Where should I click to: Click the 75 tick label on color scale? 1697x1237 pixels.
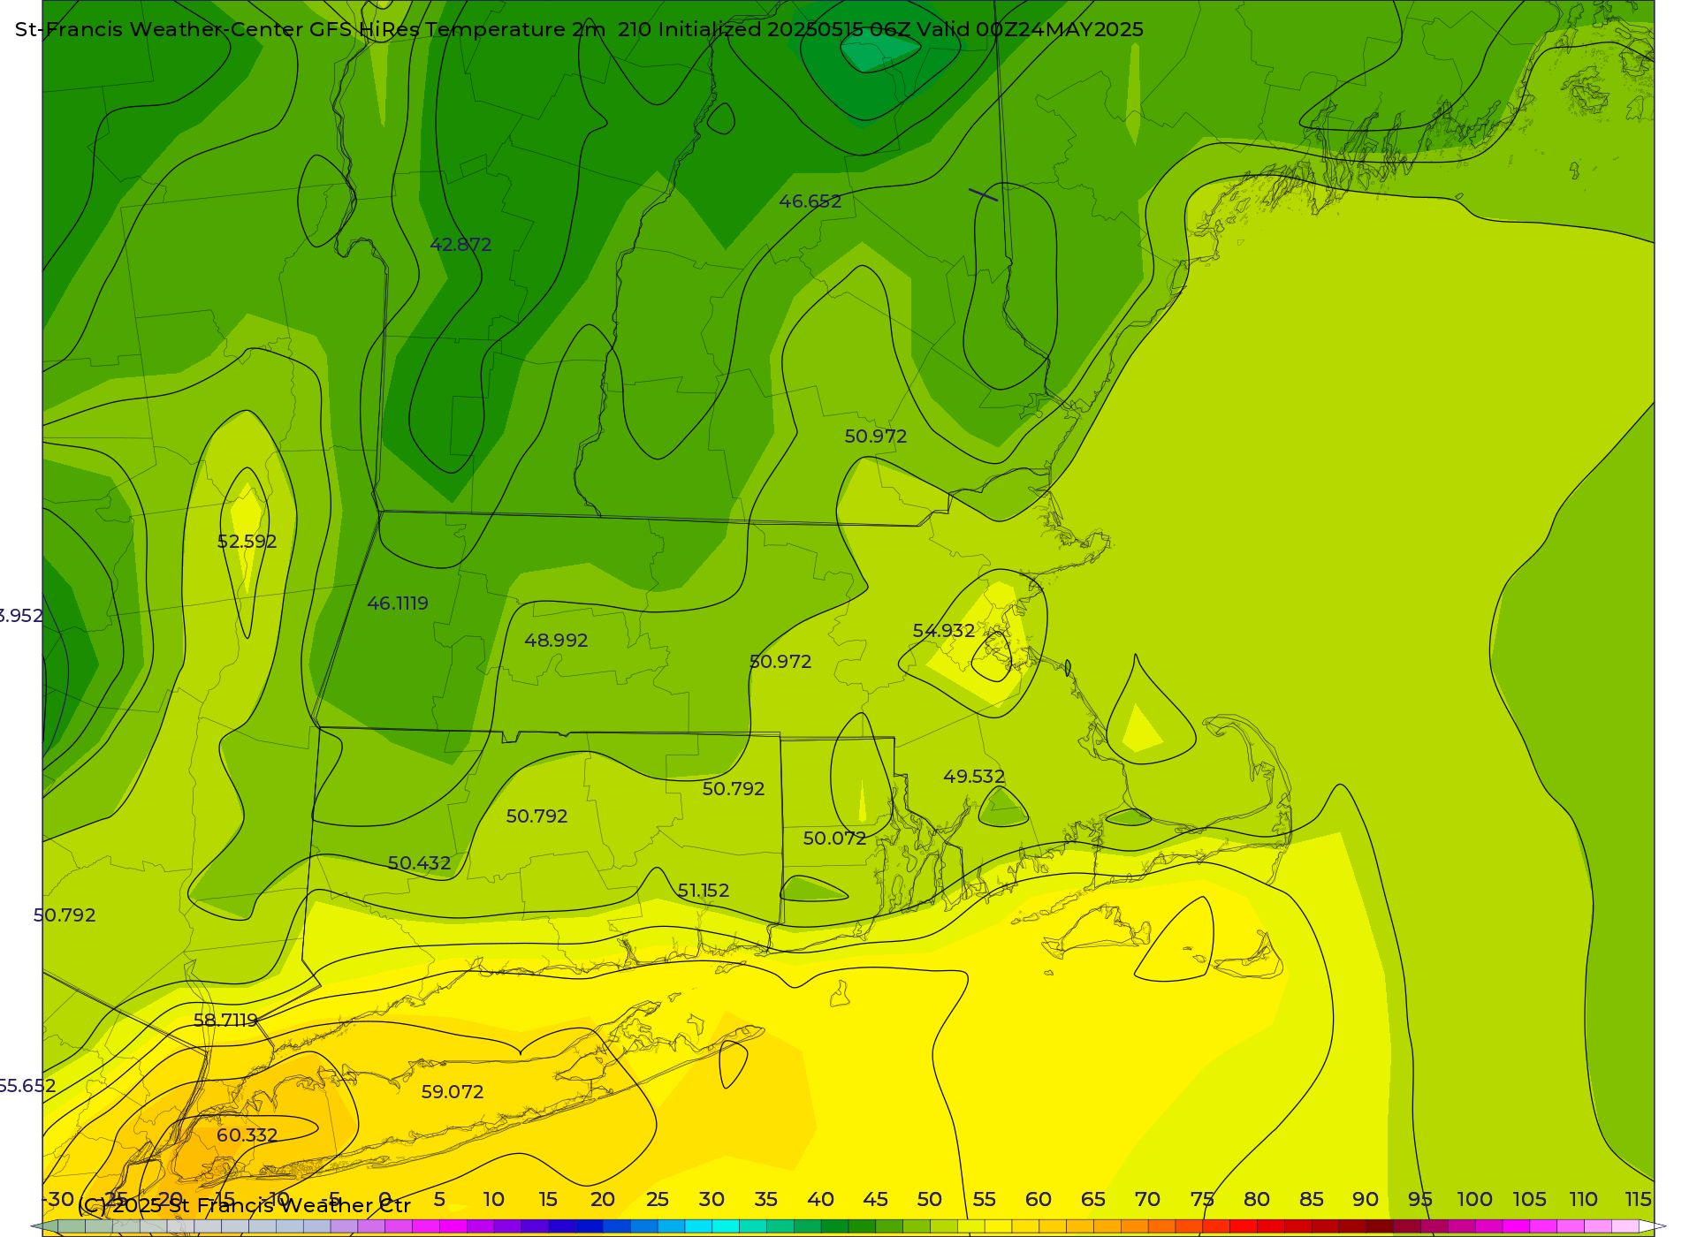pyautogui.click(x=1202, y=1200)
